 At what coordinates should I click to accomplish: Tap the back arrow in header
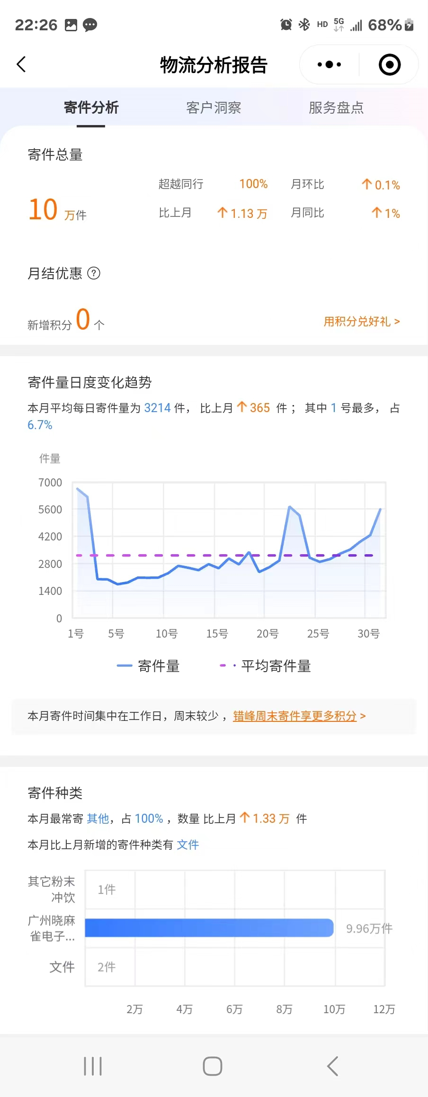(x=21, y=64)
